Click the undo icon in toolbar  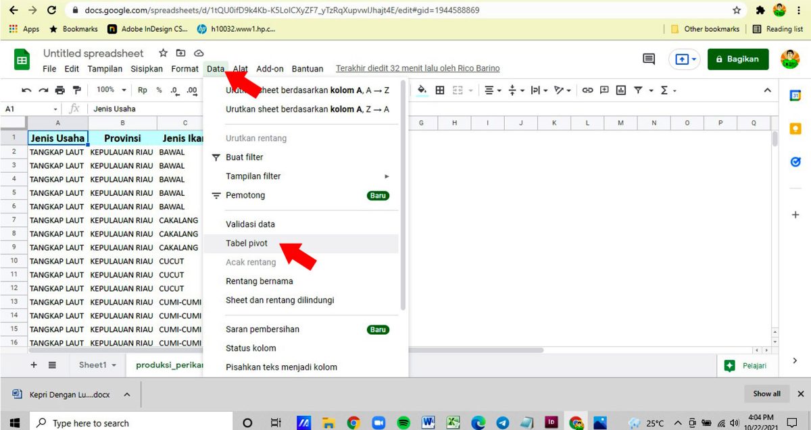click(x=27, y=90)
